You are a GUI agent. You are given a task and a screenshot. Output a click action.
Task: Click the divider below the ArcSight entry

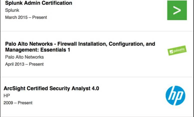coord(97,116)
